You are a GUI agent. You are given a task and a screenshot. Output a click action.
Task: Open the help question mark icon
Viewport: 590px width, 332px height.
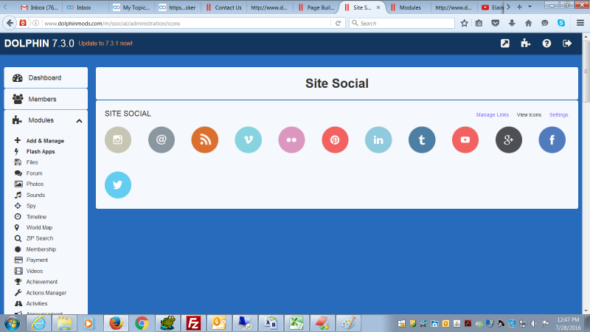pyautogui.click(x=546, y=44)
